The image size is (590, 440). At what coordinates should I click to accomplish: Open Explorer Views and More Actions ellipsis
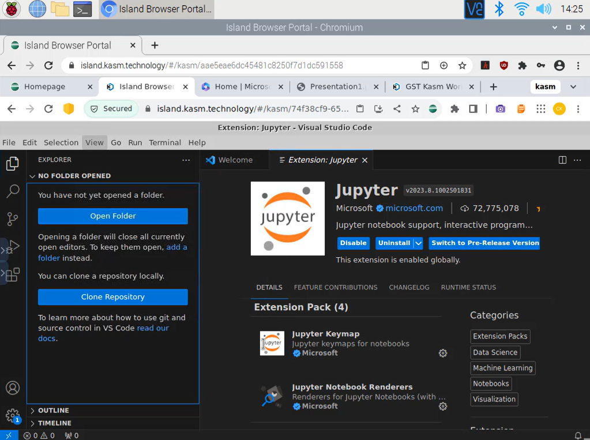point(186,160)
